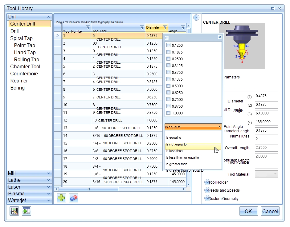Select Chamfer Tool in the Drill list

[25, 66]
